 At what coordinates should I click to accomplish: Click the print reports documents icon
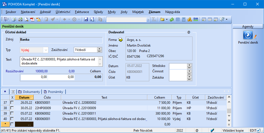point(14,20)
